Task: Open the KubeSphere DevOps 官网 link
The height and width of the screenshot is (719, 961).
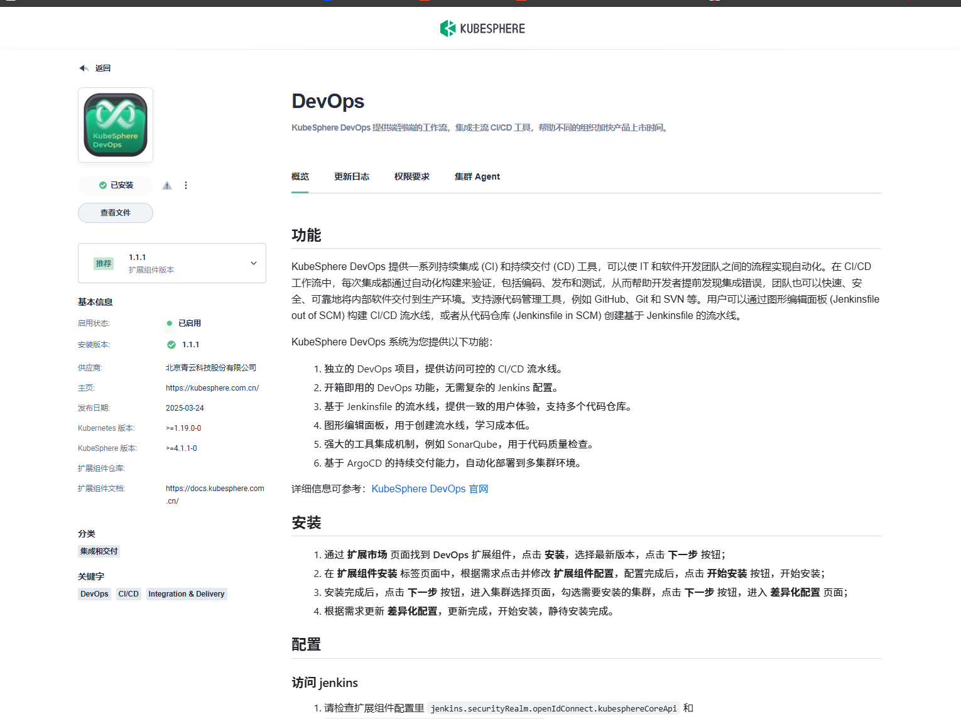Action: coord(430,489)
